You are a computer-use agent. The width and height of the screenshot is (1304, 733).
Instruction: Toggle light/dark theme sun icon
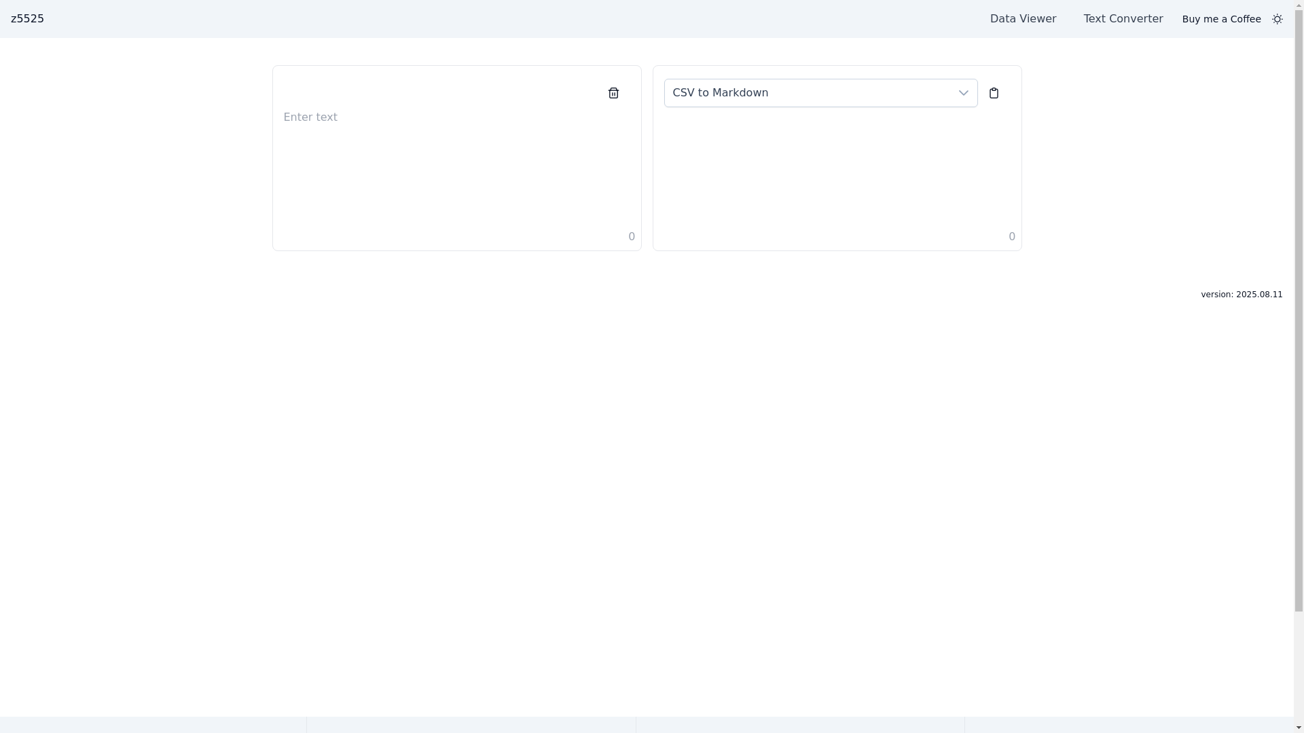(x=1277, y=19)
